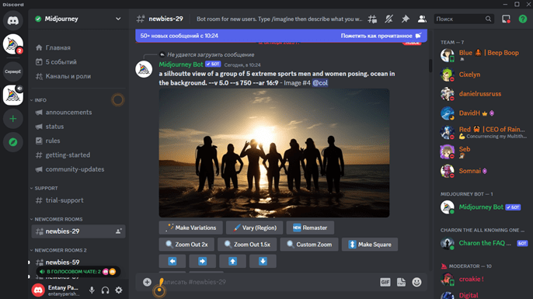Click the Custom Zoom button
The width and height of the screenshot is (533, 299).
[x=309, y=245]
